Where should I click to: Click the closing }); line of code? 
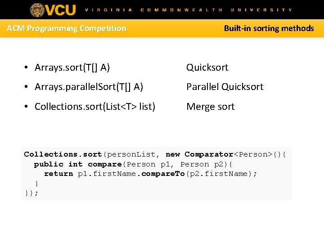click(31, 193)
